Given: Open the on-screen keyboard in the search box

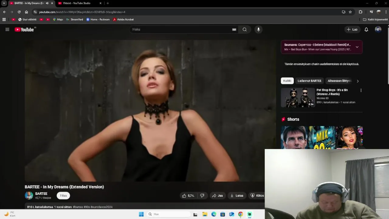Looking at the screenshot, I should coord(234,30).
